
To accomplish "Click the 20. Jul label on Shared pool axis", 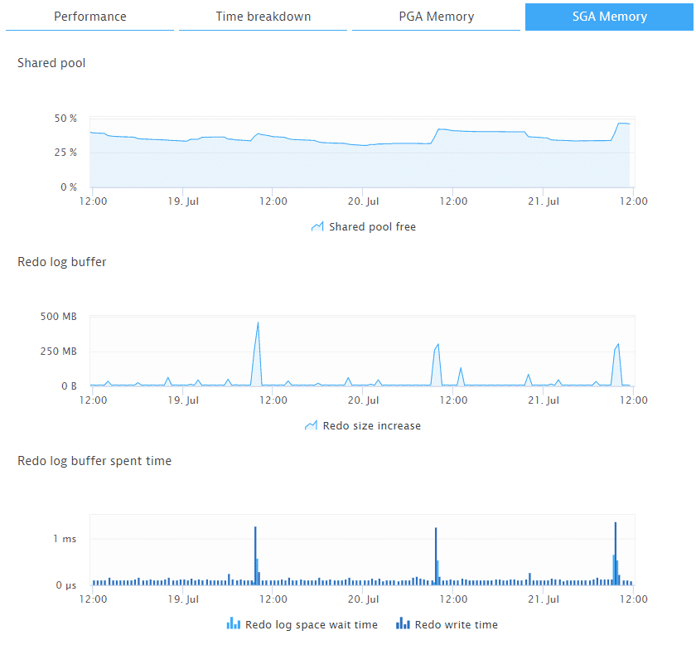I will pos(363,201).
